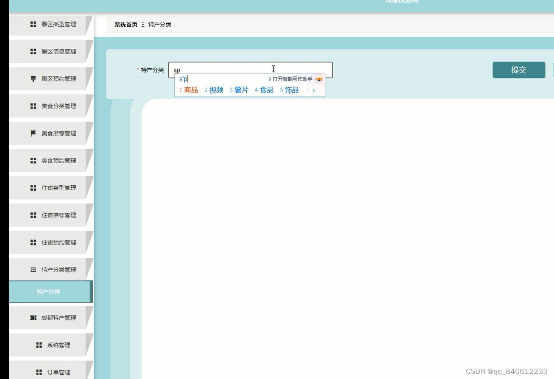Screen dimensions: 554x379
Task: Choose IME candidate 3 薯片
Action: point(239,90)
